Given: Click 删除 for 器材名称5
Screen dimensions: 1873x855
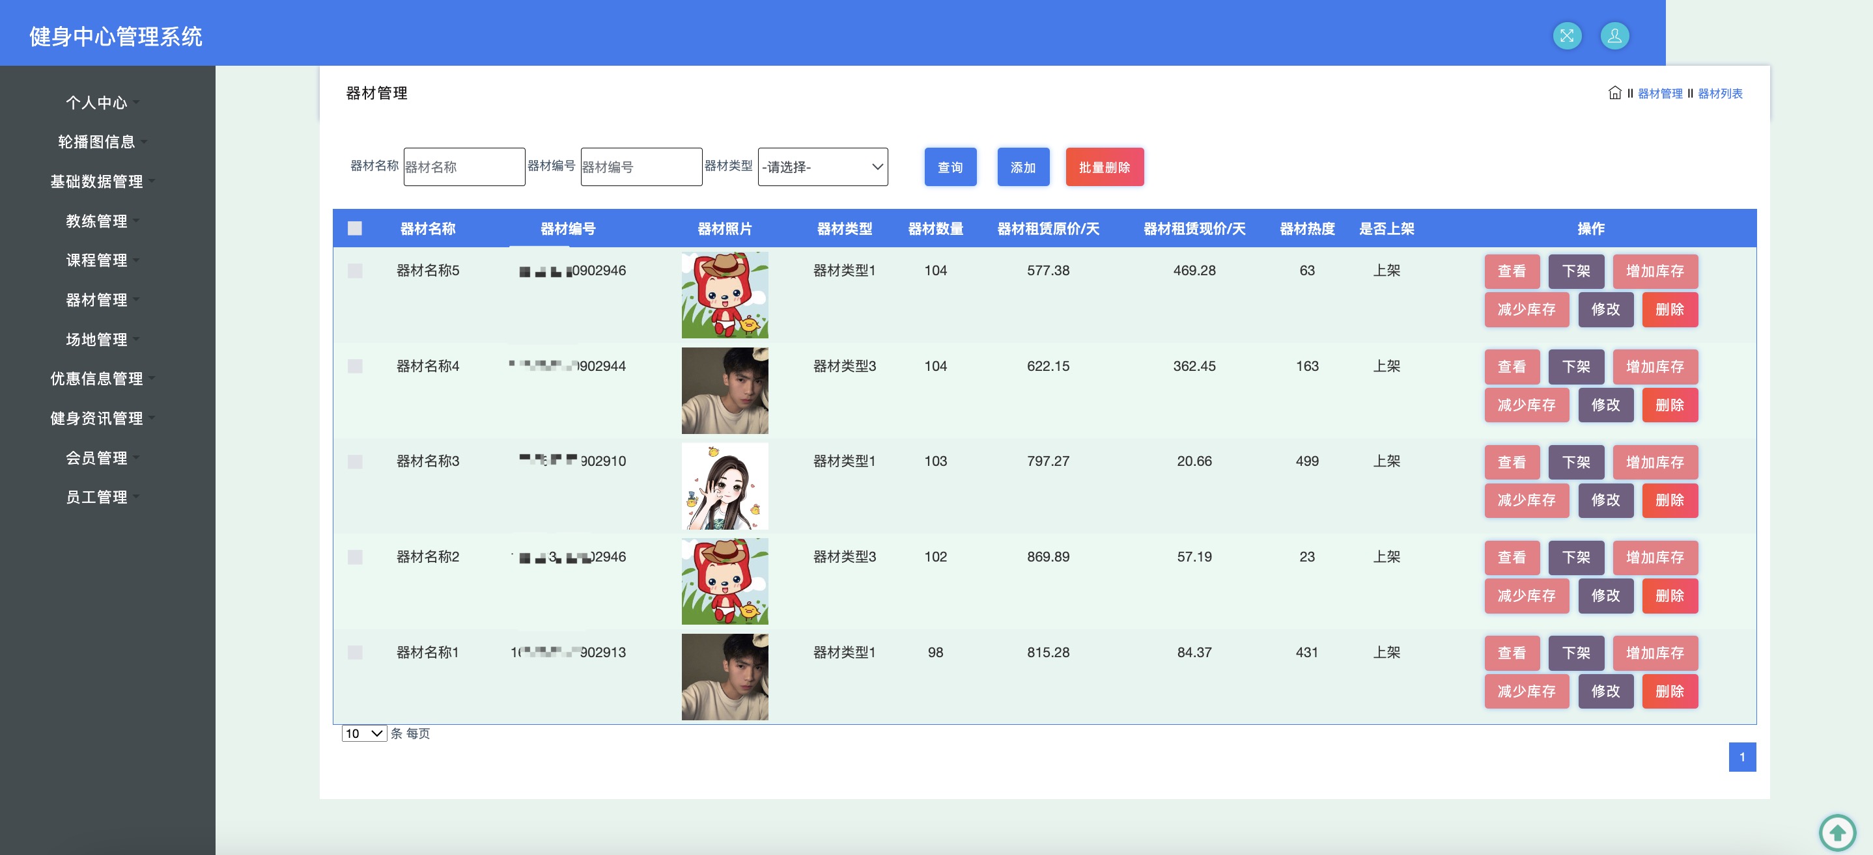Looking at the screenshot, I should pyautogui.click(x=1669, y=310).
